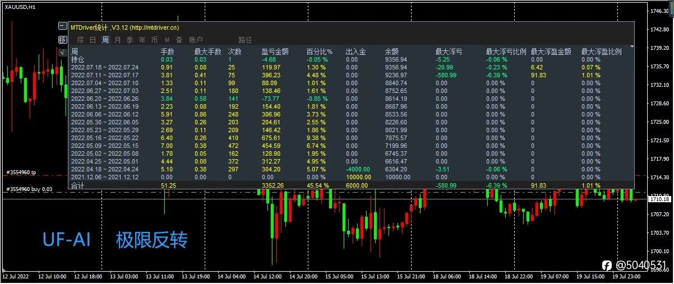Viewport: 674px width, 284px height.
Task: Click the 最大浮盈比例 column header
Action: coord(602,52)
